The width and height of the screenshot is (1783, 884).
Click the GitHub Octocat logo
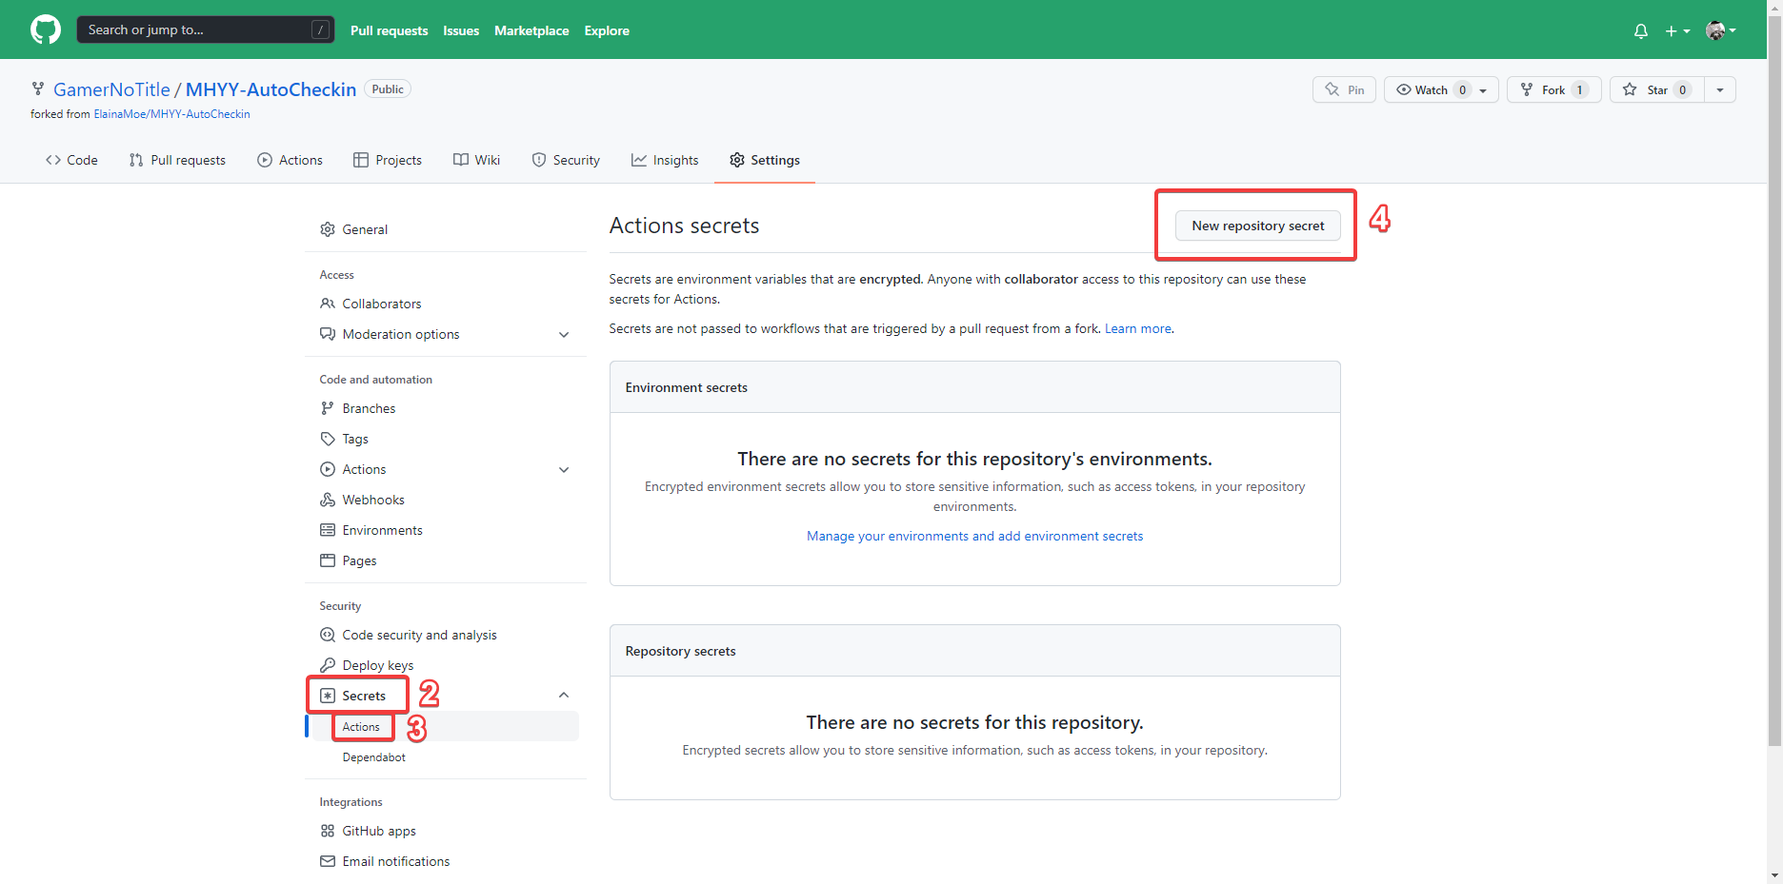45,29
